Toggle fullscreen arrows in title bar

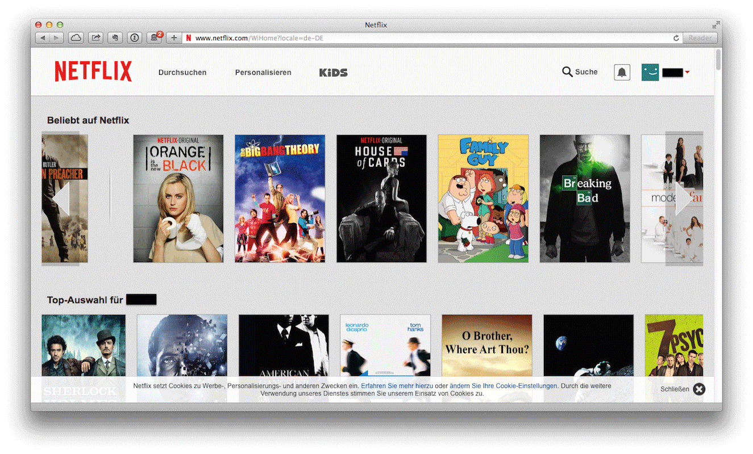[x=715, y=25]
